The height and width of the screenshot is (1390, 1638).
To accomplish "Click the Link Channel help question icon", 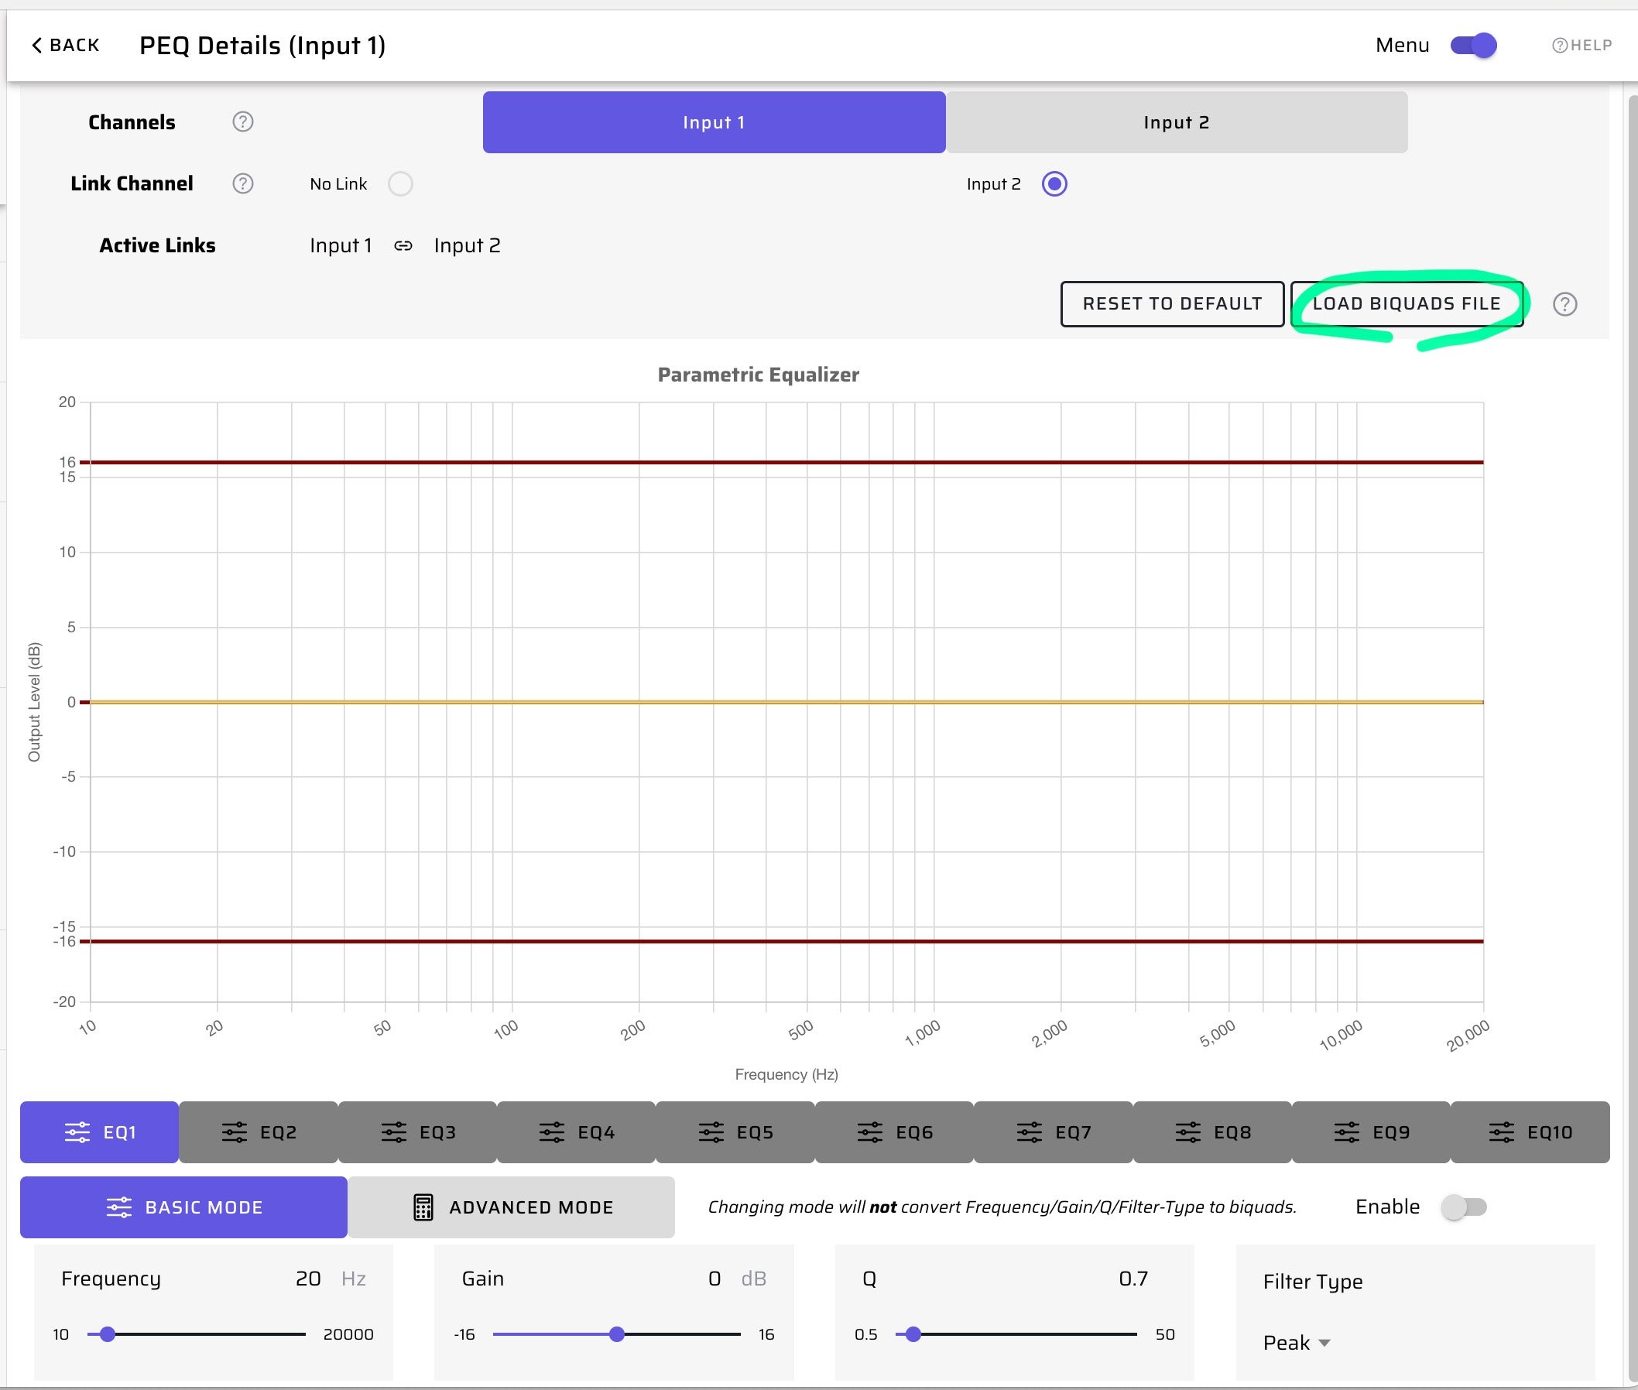I will pyautogui.click(x=243, y=183).
